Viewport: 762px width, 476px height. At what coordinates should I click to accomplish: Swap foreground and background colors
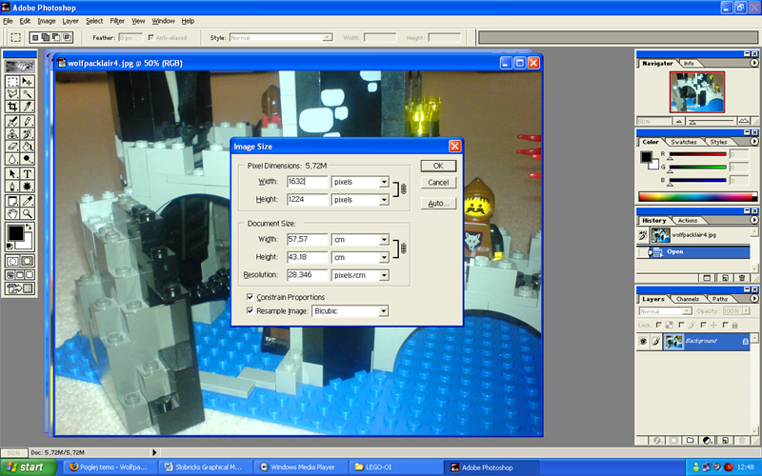[29, 227]
